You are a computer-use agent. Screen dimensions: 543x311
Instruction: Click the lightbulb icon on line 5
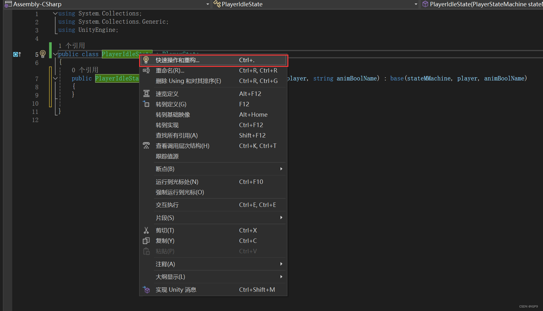point(43,54)
